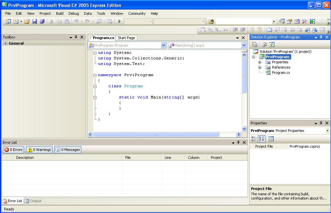Click the Increase Indent icon in text editor toolbar
Screen dimensions: 331x213
pos(243,30)
